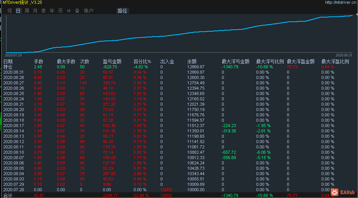Switch to the 账户 account tab

(89, 11)
